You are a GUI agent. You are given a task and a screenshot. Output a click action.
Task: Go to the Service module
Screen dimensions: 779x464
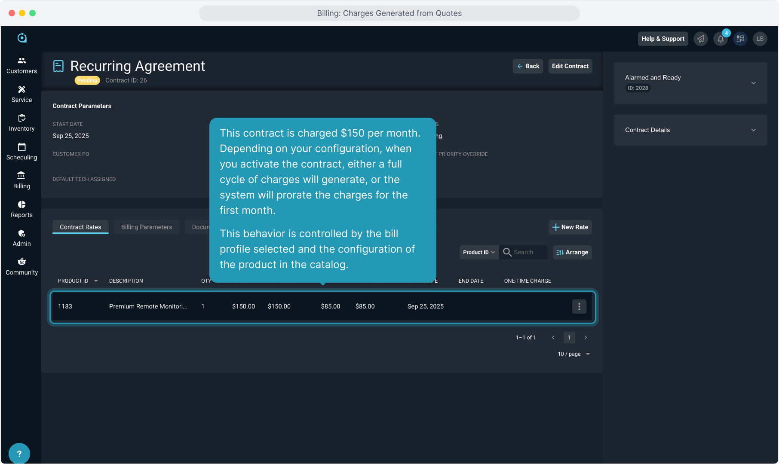21,94
